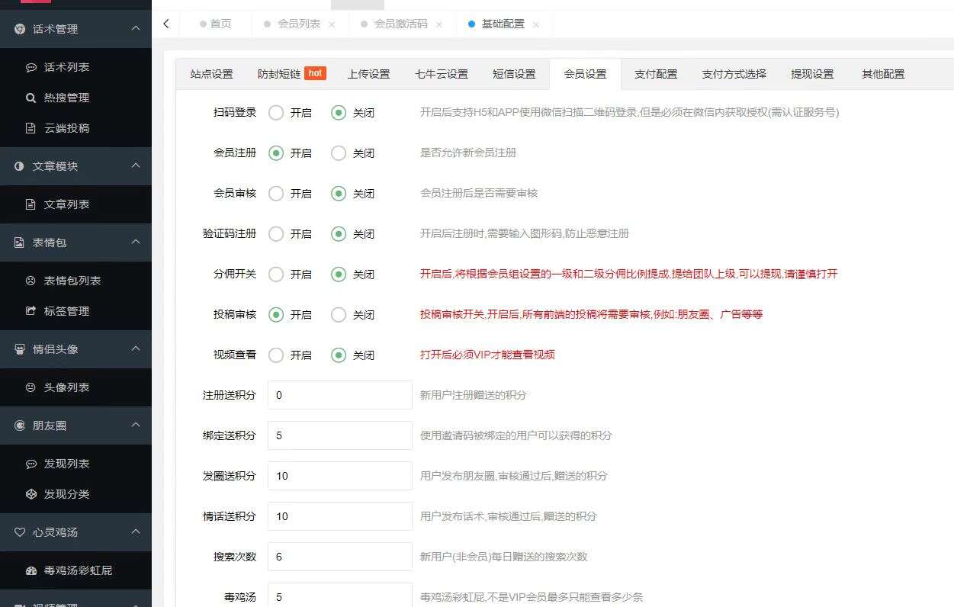Open 标签管理 from the sidebar
The width and height of the screenshot is (954, 607).
tap(67, 311)
